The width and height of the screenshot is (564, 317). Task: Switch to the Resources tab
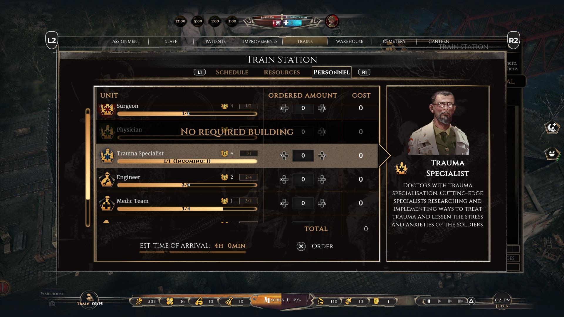pos(282,72)
